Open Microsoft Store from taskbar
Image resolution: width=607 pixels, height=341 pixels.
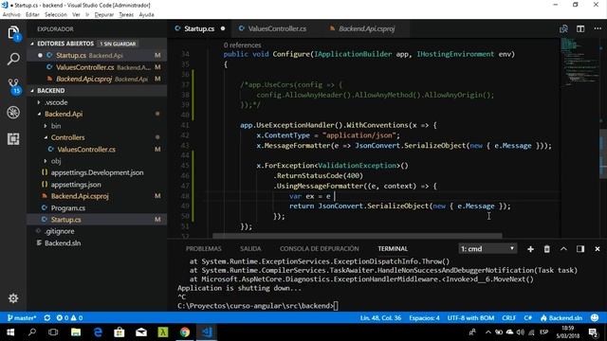[x=120, y=332]
